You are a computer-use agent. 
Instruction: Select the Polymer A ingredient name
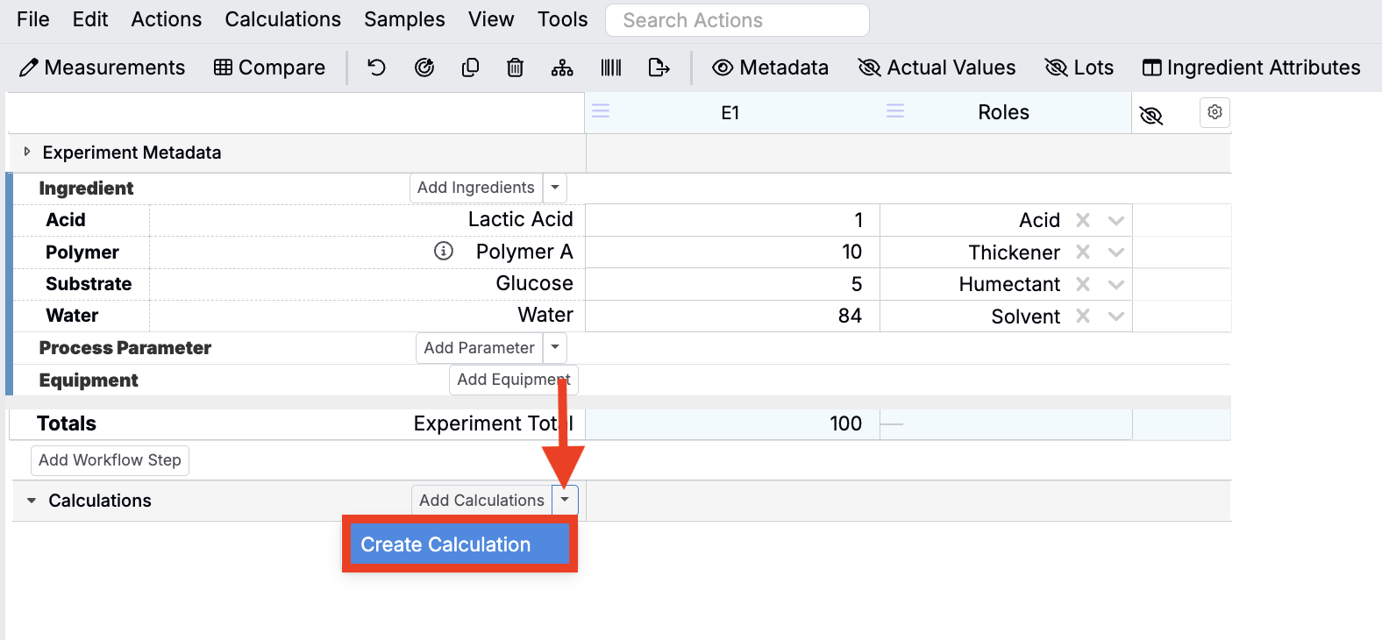tap(524, 252)
